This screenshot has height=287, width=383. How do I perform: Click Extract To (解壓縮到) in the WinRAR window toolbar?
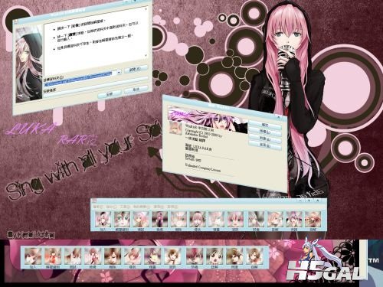point(122,220)
